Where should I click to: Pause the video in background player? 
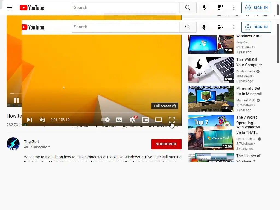pos(16,100)
